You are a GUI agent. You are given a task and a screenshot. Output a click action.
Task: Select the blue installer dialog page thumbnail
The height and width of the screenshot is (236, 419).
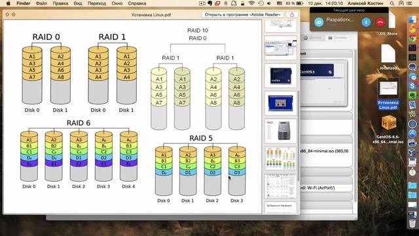(x=280, y=103)
